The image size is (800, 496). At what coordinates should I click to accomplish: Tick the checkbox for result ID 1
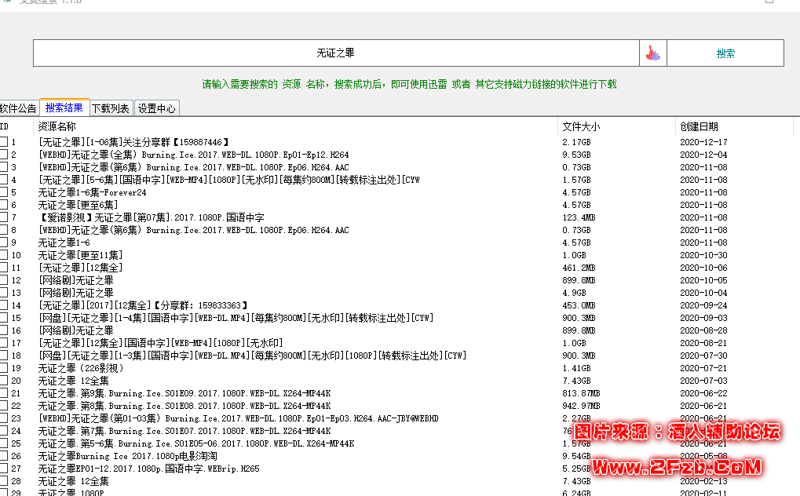(x=4, y=142)
